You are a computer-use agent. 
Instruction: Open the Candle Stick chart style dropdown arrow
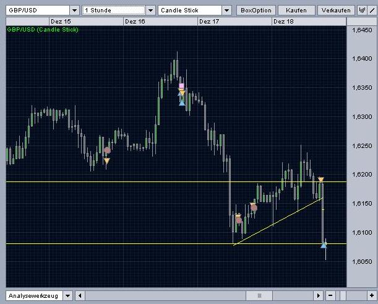[x=226, y=11]
